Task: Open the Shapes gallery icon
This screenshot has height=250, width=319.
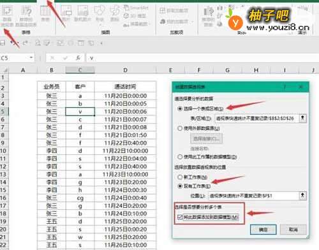Action: [99, 13]
